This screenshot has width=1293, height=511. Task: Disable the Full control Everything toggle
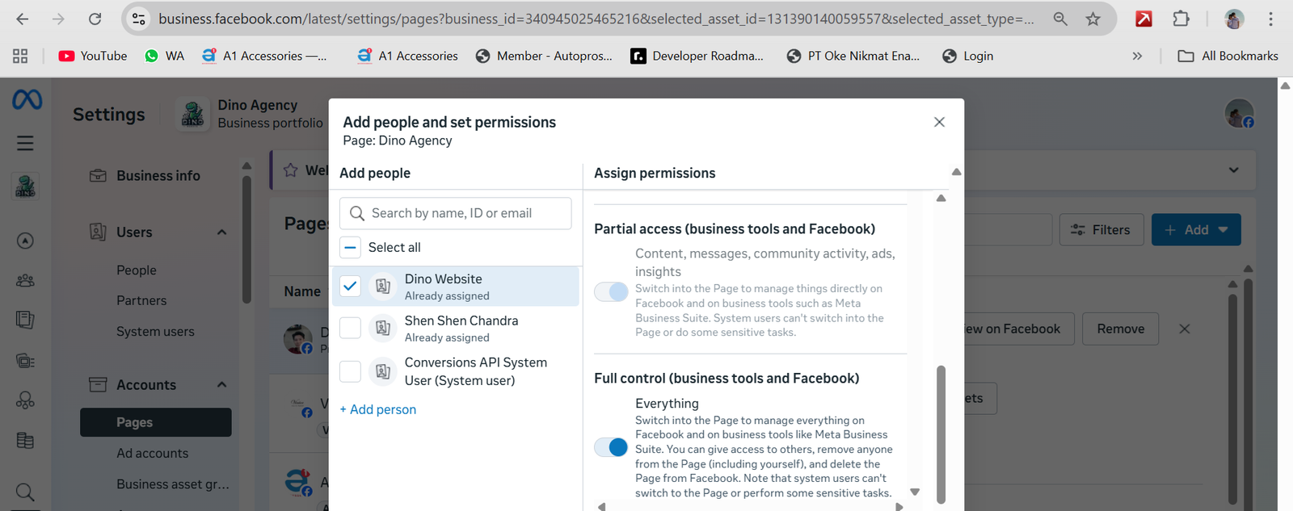pyautogui.click(x=611, y=447)
